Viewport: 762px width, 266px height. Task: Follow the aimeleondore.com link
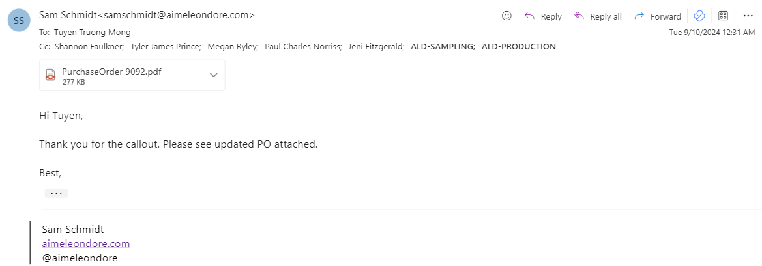tap(86, 243)
